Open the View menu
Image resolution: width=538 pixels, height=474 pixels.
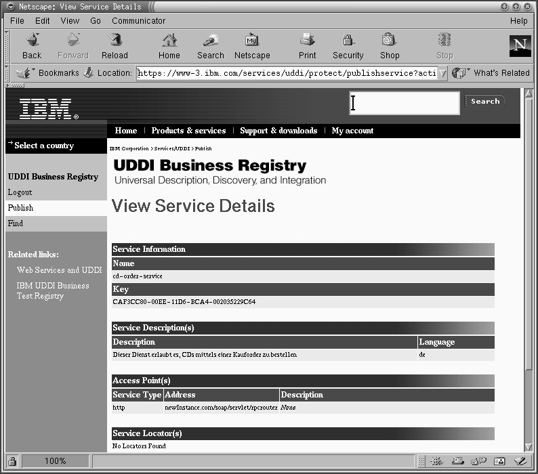[x=70, y=21]
